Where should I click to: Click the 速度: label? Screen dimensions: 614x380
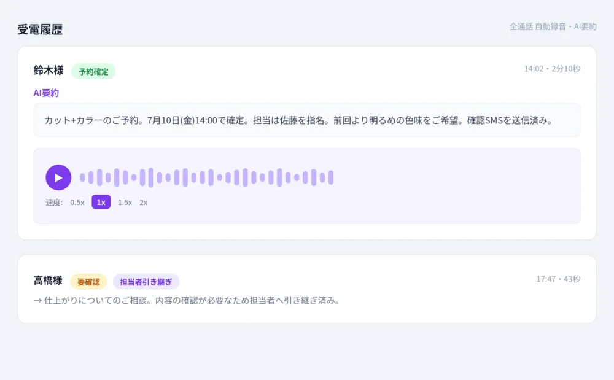pos(54,203)
